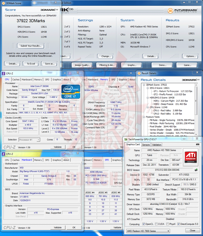Select the CPU2 - Red Valley row
Screen dimensions: 203x236
pos(168,114)
